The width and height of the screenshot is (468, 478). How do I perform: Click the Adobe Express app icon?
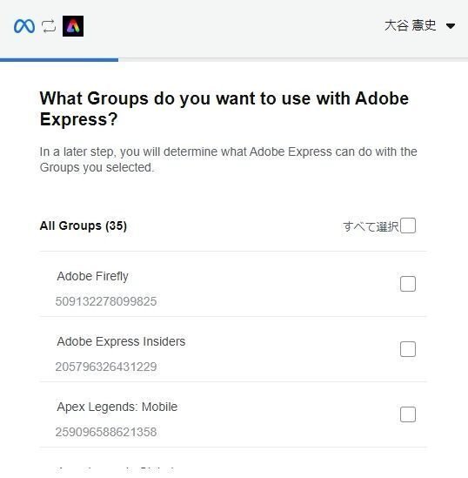pyautogui.click(x=73, y=26)
